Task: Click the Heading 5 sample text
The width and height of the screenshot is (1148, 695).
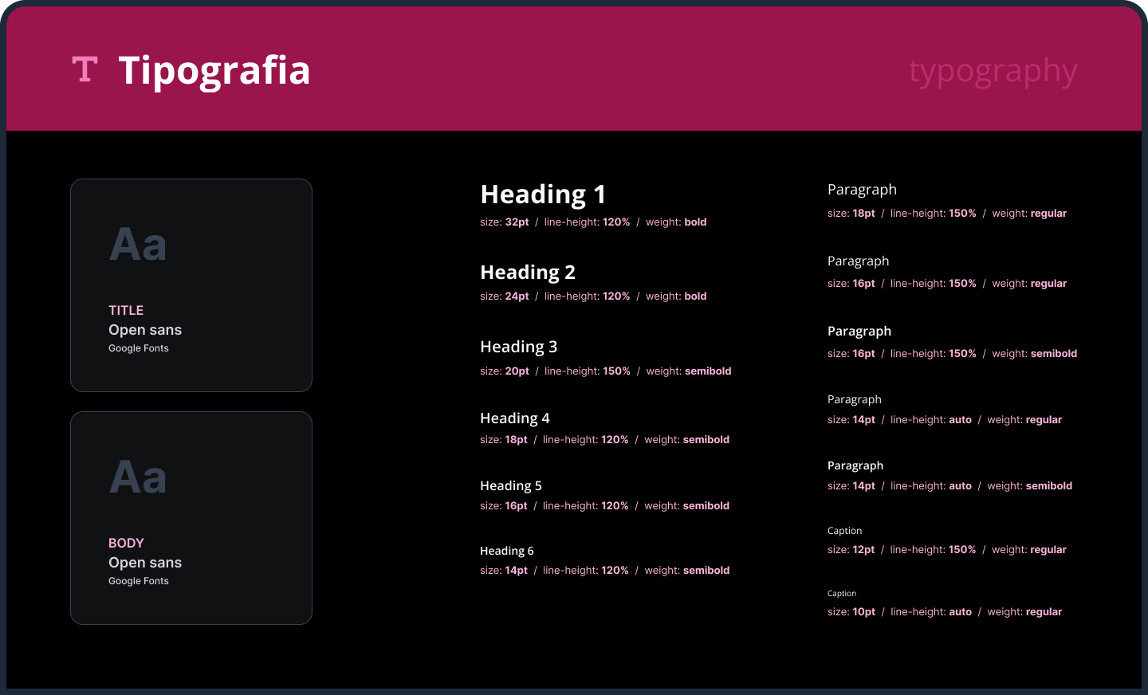Action: tap(510, 485)
